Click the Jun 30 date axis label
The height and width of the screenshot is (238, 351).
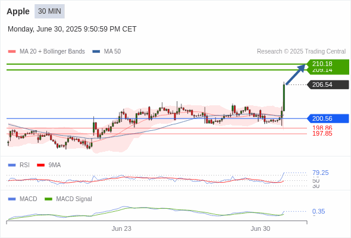click(x=260, y=228)
